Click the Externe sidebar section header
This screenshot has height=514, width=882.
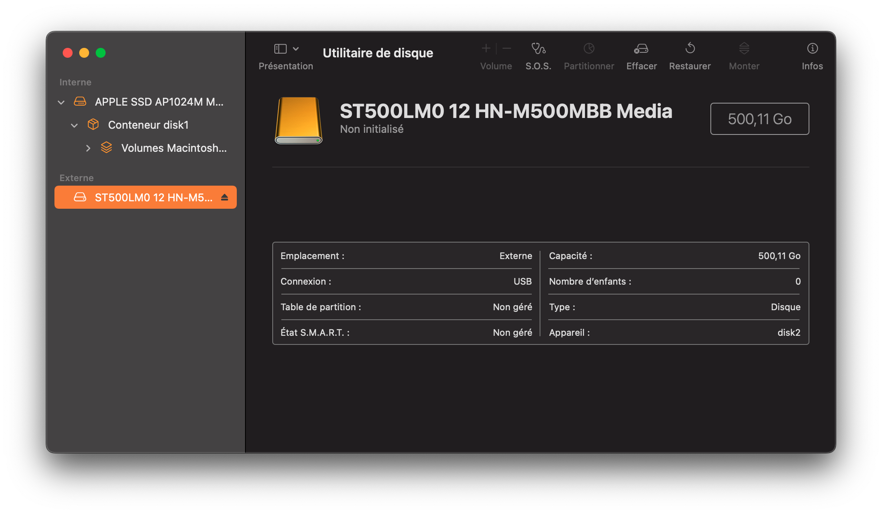coord(77,178)
